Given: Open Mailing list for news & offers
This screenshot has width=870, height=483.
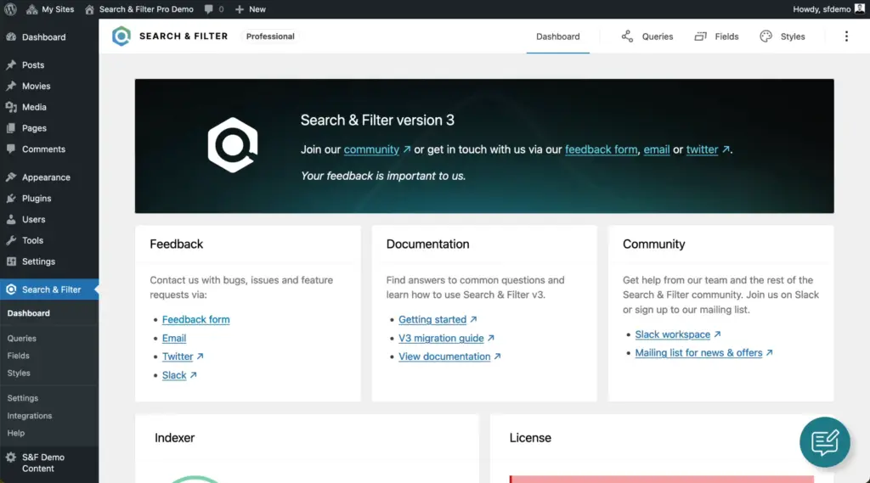Looking at the screenshot, I should [x=698, y=352].
